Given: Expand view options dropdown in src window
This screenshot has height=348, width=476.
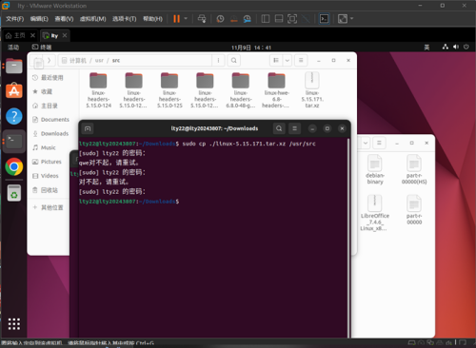Looking at the screenshot, I should (x=287, y=60).
